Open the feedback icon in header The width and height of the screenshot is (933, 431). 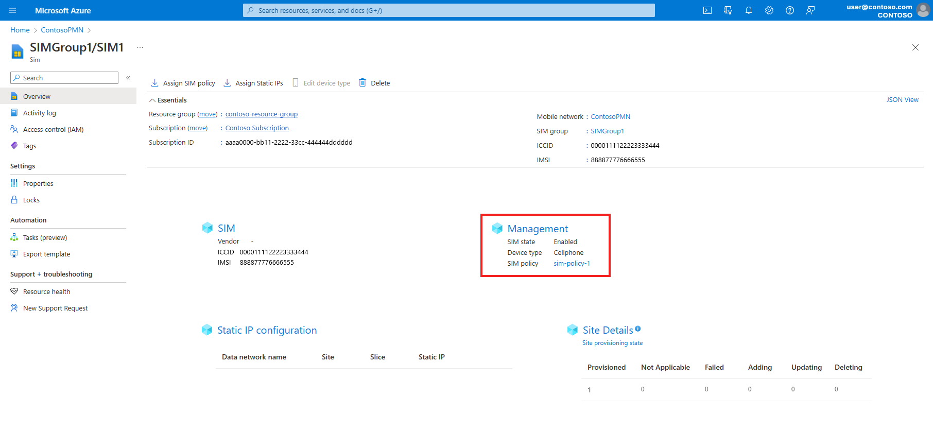click(x=810, y=10)
